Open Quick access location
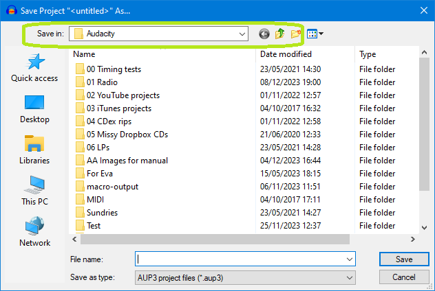 (34, 68)
